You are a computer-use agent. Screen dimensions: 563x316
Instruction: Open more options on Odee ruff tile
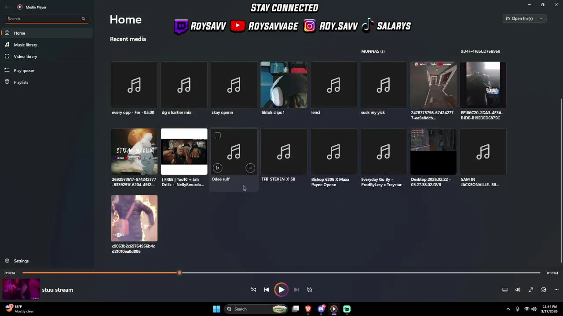(250, 168)
